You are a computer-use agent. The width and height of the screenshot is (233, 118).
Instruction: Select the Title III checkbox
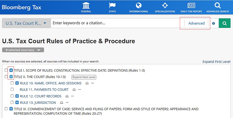6,109
